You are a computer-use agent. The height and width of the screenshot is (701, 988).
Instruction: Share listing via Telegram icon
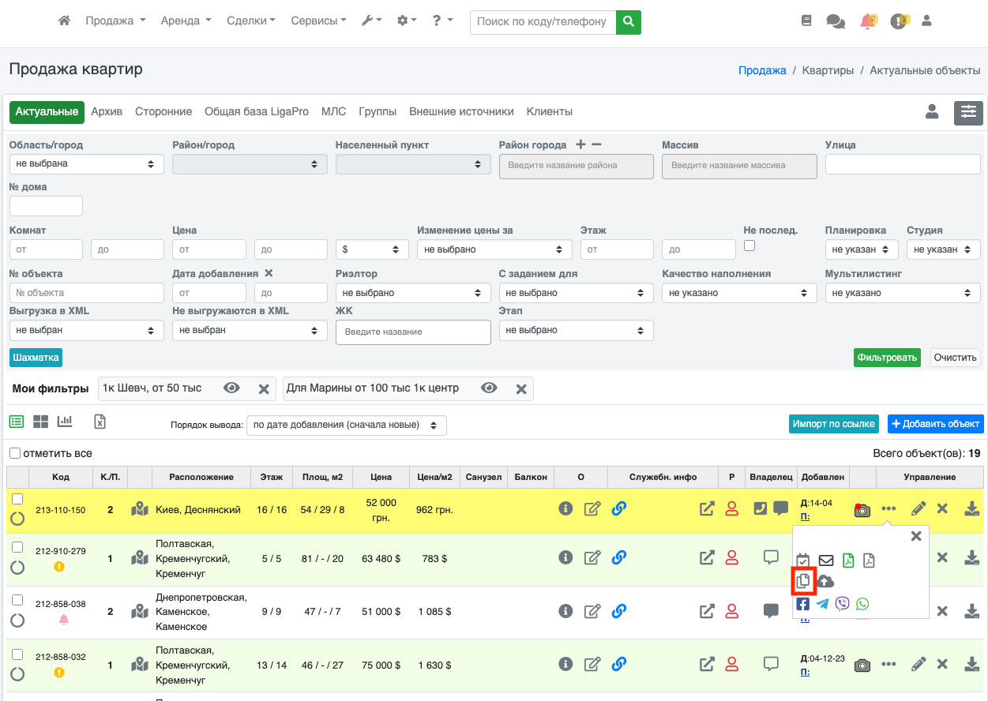click(823, 604)
